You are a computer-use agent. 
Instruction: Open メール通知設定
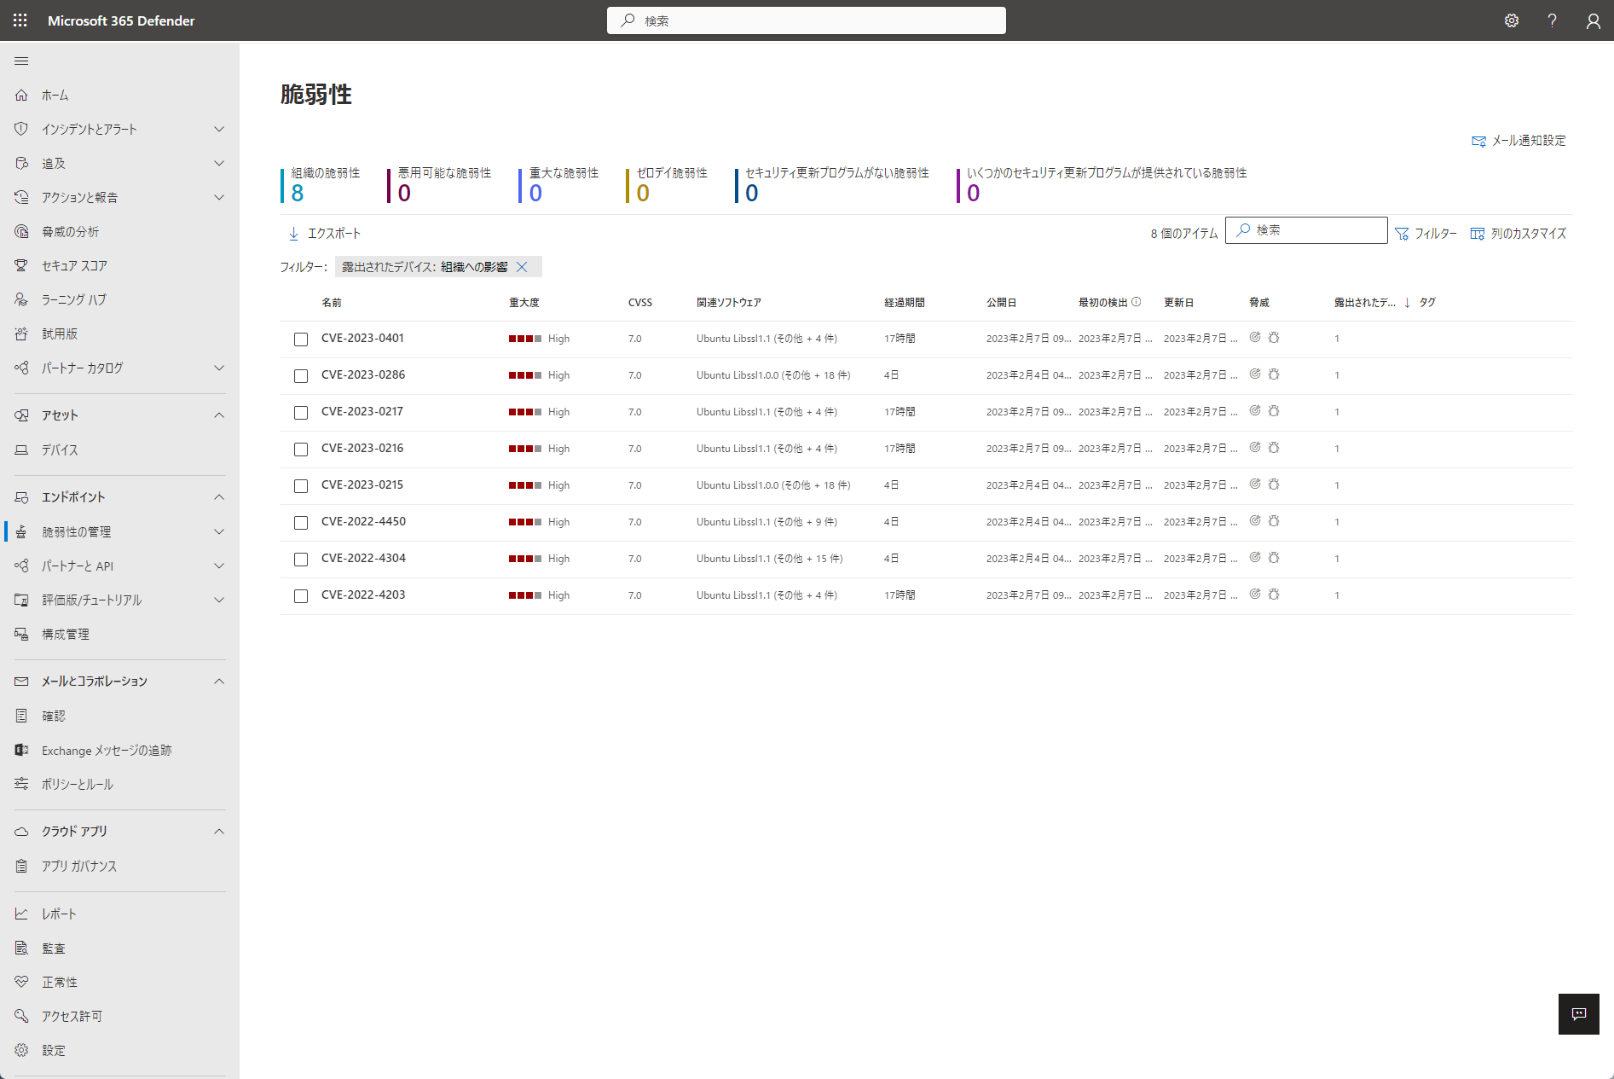point(1519,141)
